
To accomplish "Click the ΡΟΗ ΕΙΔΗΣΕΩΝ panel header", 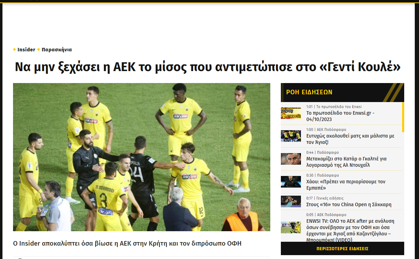I will [342, 92].
